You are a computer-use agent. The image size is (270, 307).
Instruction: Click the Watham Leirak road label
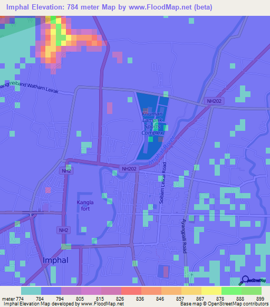tap(30, 88)
